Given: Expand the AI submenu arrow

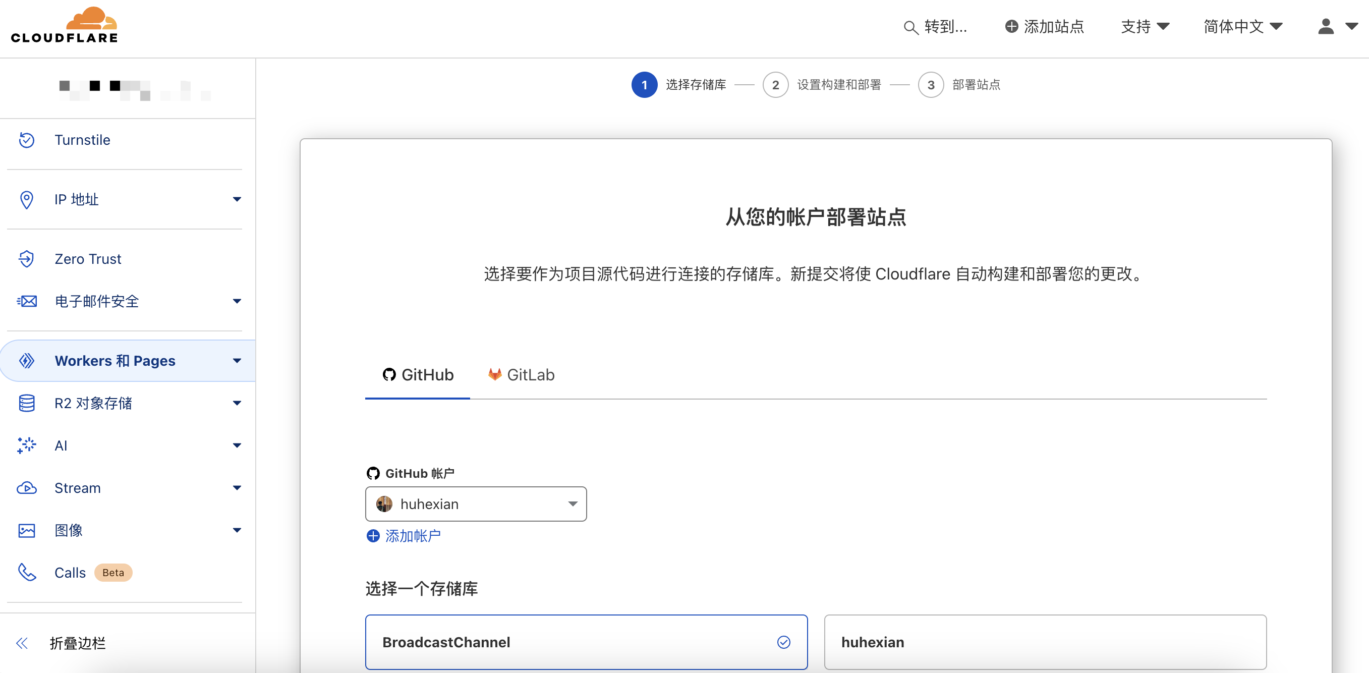Looking at the screenshot, I should (x=237, y=445).
